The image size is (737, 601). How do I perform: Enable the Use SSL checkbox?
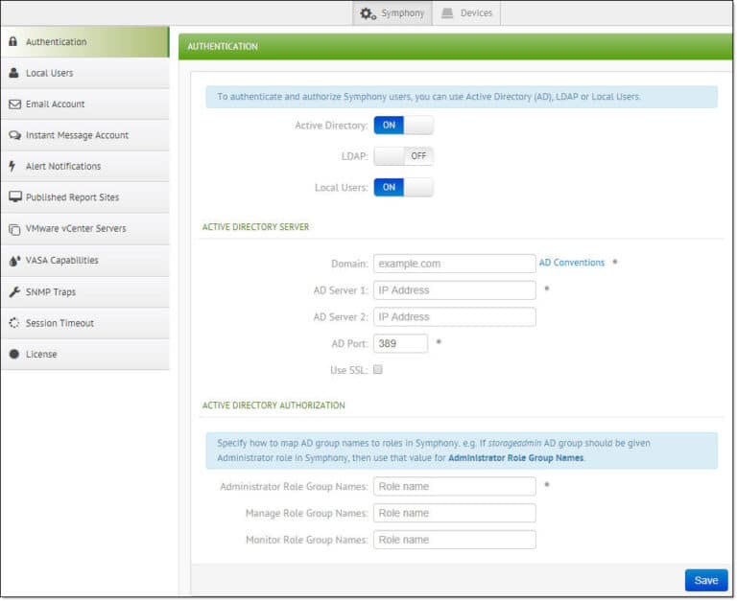pos(378,370)
